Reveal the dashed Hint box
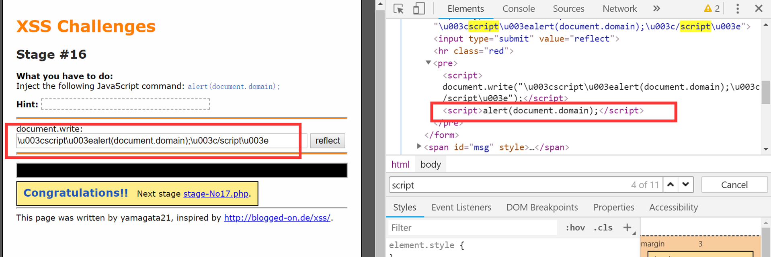The width and height of the screenshot is (771, 257). 125,104
